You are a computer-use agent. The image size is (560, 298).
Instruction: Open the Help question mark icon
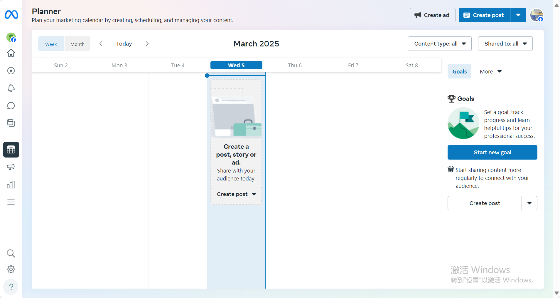(11, 287)
